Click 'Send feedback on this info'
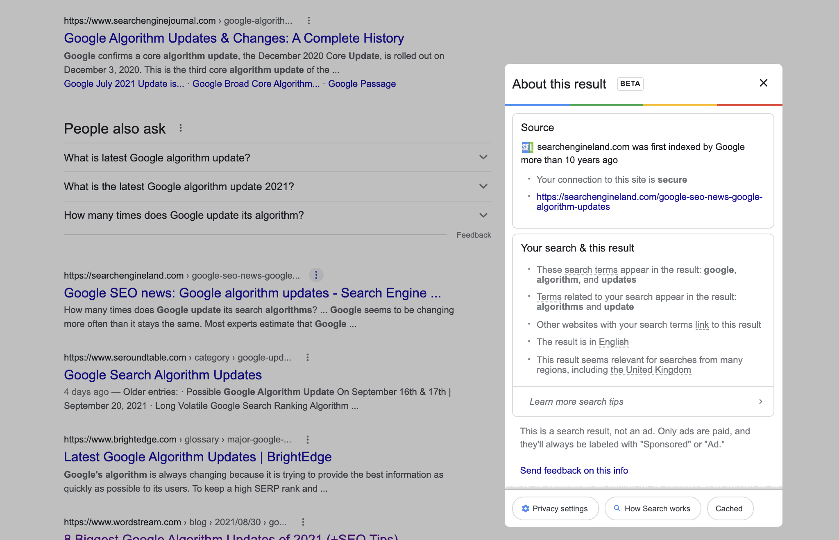Screen dimensions: 839x540 pos(574,470)
